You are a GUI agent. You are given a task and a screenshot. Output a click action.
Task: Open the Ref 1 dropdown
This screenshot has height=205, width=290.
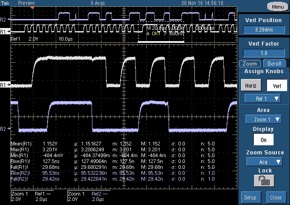click(x=263, y=98)
